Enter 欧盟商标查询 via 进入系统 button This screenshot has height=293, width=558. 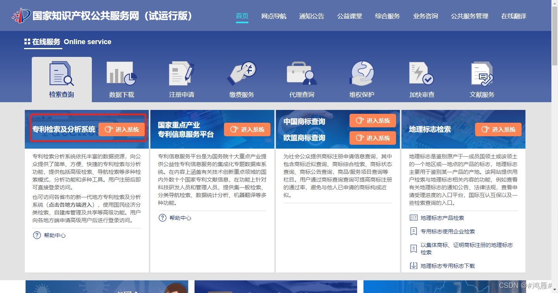pos(373,138)
